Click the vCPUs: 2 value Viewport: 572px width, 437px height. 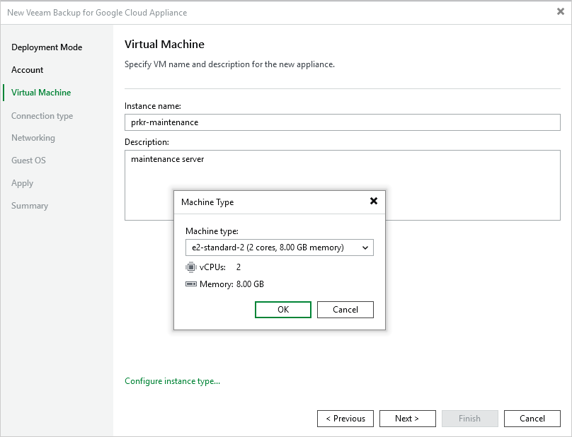238,267
